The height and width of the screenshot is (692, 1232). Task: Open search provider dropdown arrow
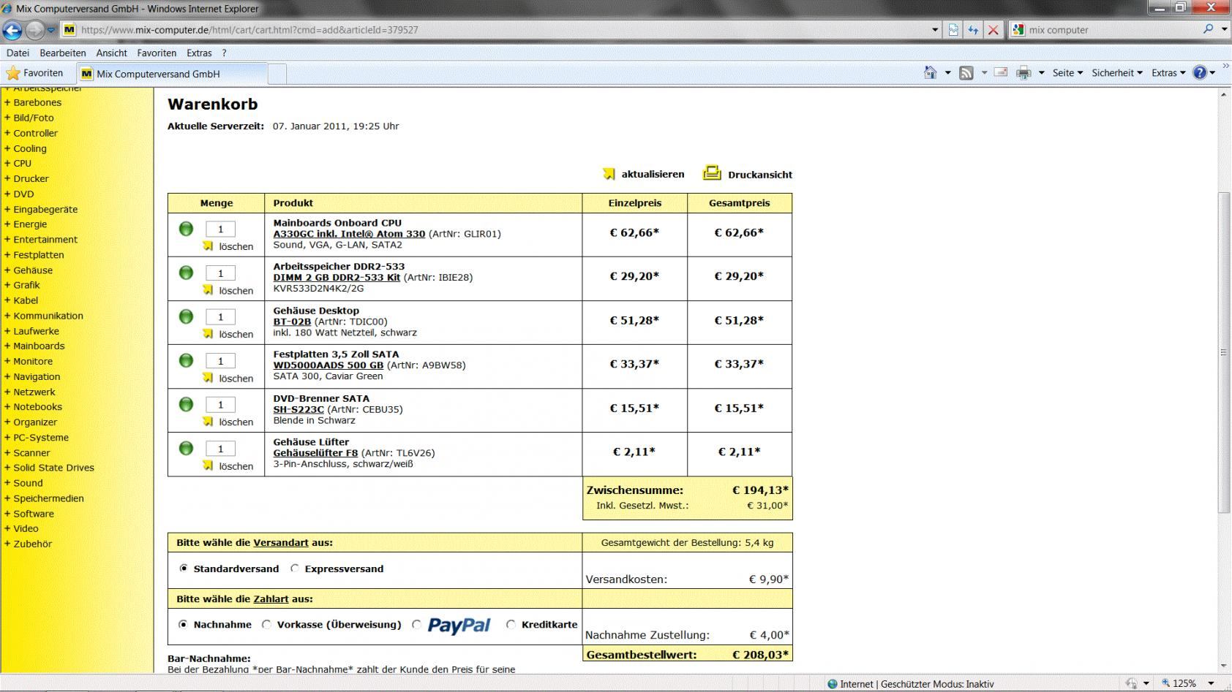(1224, 29)
